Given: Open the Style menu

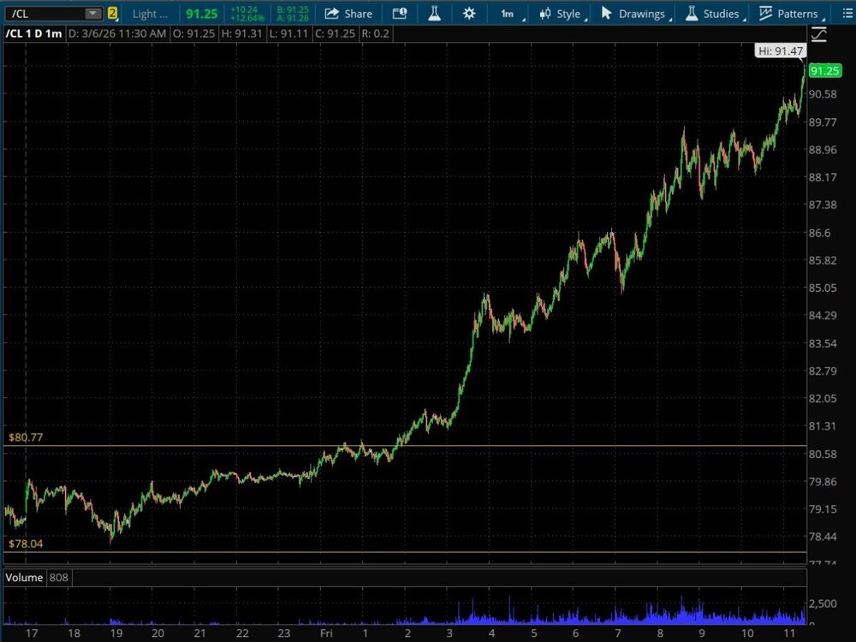Looking at the screenshot, I should (x=568, y=14).
